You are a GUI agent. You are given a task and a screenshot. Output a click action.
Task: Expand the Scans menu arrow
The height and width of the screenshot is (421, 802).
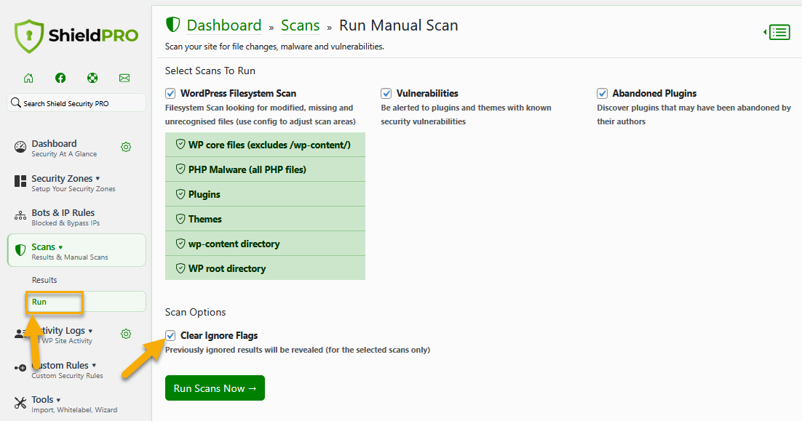point(60,247)
